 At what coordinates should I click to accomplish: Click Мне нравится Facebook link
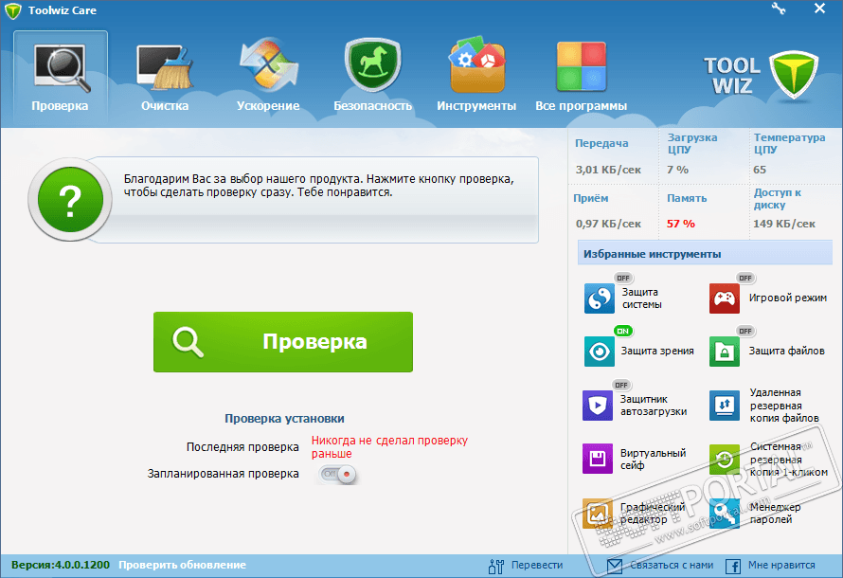coord(781,565)
